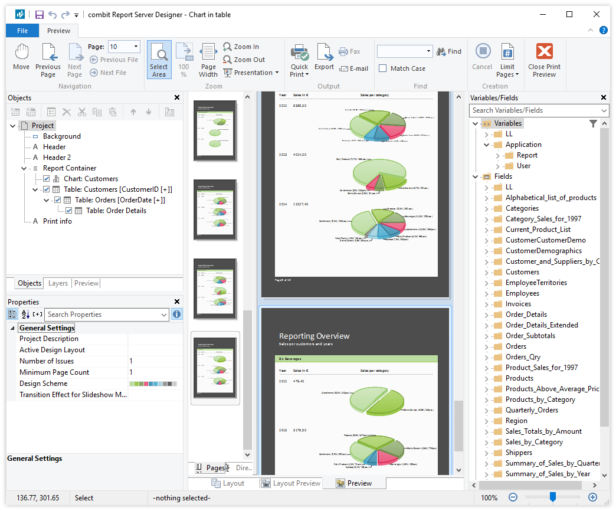
Task: Select Orders_Qry fields folder
Action: [523, 357]
